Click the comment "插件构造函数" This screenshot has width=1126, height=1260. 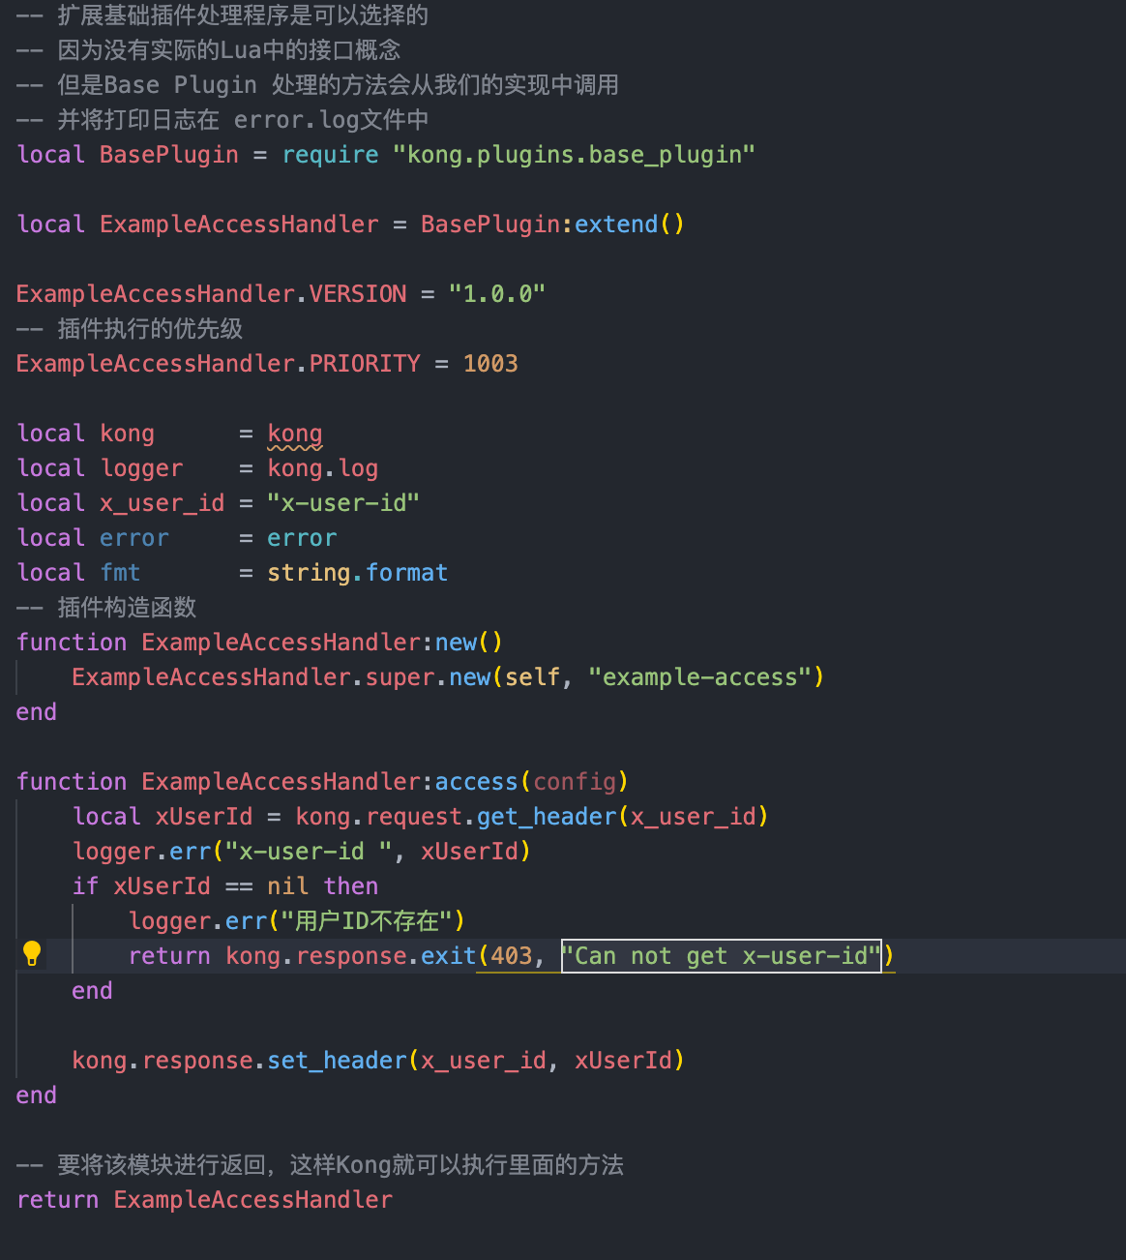click(106, 608)
